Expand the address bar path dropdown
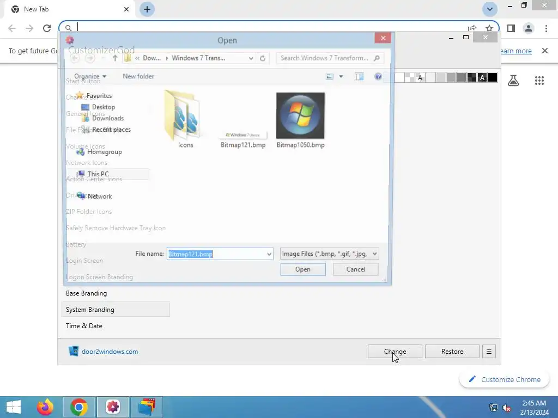Screen dimensions: 558x418 (x=251, y=58)
